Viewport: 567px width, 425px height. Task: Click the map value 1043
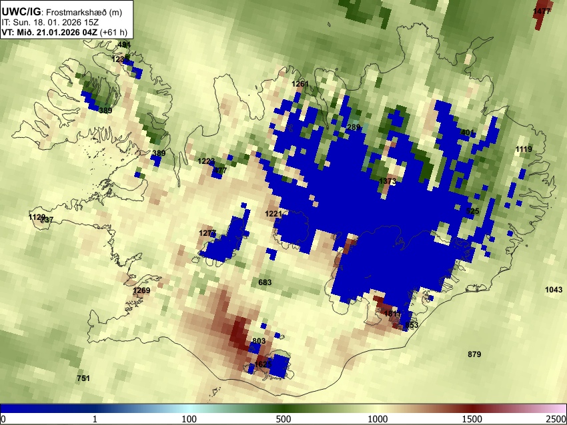554,290
